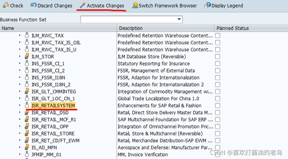Click 'FSSR, Management of External Data' text
This screenshot has width=288, height=159.
coord(156,70)
